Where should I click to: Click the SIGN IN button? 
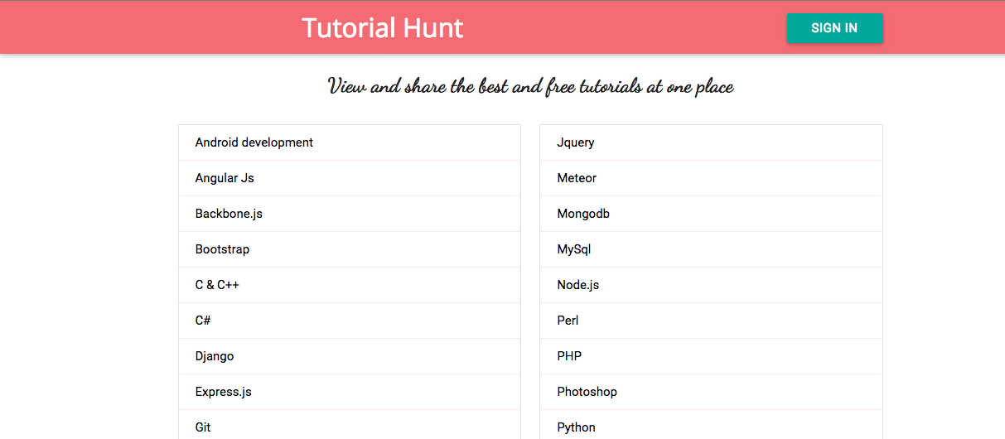[834, 28]
